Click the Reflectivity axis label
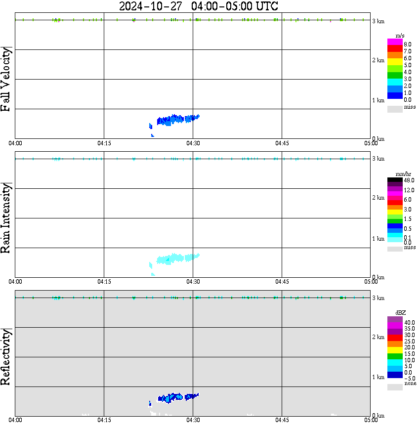The width and height of the screenshot is (420, 429). (x=5, y=357)
